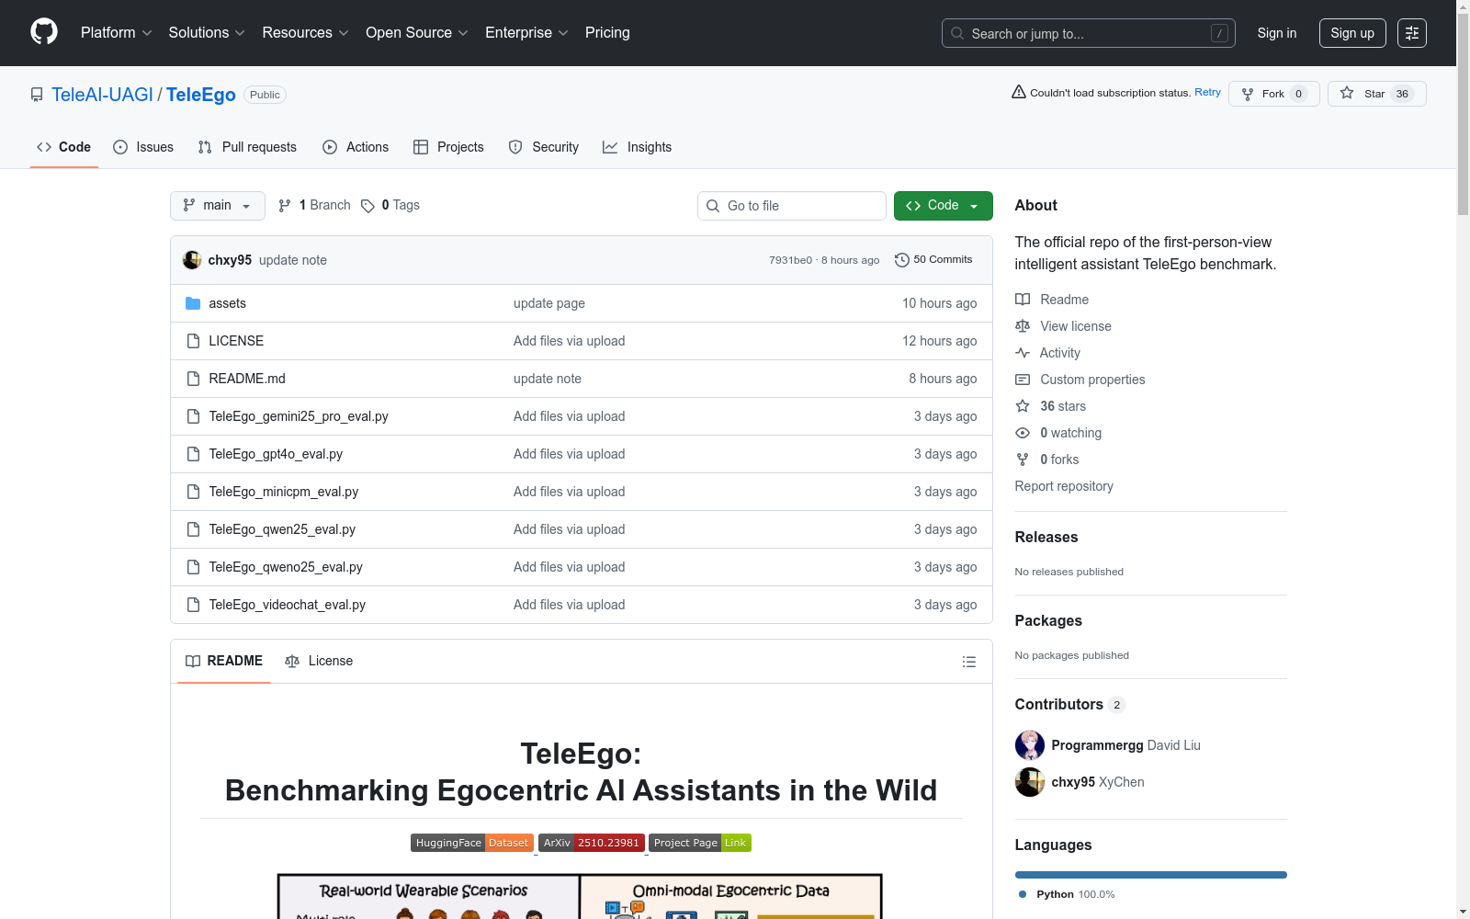Image resolution: width=1470 pixels, height=919 pixels.
Task: Open the update note commit message
Action: tap(293, 260)
